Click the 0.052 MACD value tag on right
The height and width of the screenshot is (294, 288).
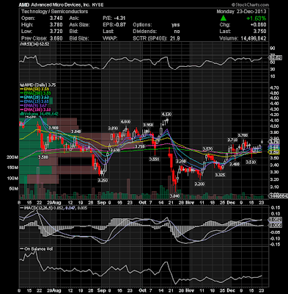pyautogui.click(x=276, y=220)
